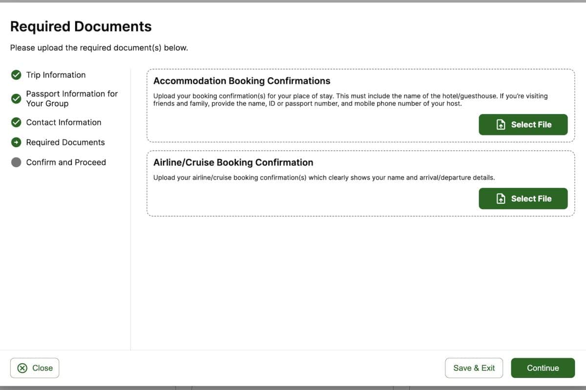This screenshot has height=390, width=586.
Task: Navigate to the Contact Information step
Action: coord(63,122)
